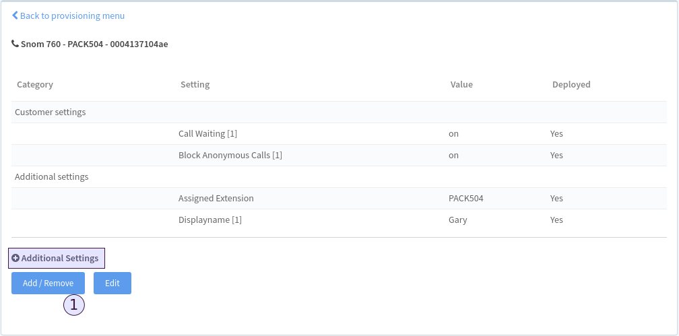The image size is (679, 336).
Task: Select the Value column header
Action: tap(461, 85)
